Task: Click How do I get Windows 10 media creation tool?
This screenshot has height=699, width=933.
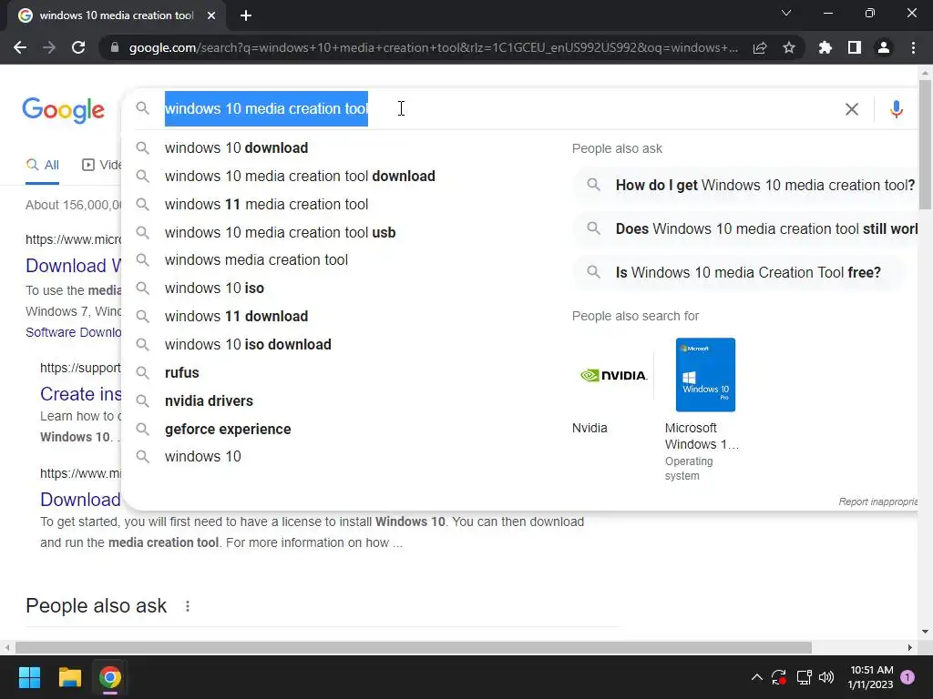Action: [747, 186]
